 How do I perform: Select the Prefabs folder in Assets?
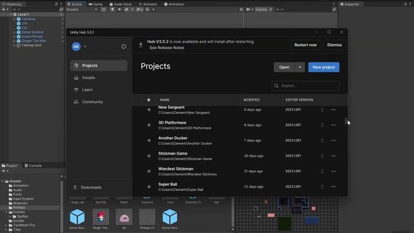click(x=19, y=208)
